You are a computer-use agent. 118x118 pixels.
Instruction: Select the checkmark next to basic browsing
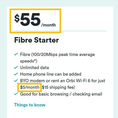(16, 94)
